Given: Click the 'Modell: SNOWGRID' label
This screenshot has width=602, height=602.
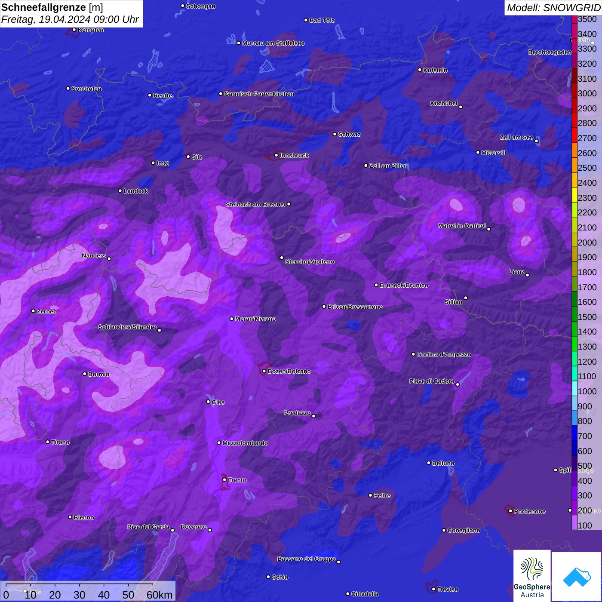Looking at the screenshot, I should click(x=553, y=8).
